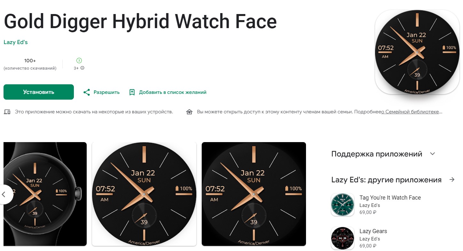Click the green 3+ age rating badge
The height and width of the screenshot is (251, 463).
(79, 60)
